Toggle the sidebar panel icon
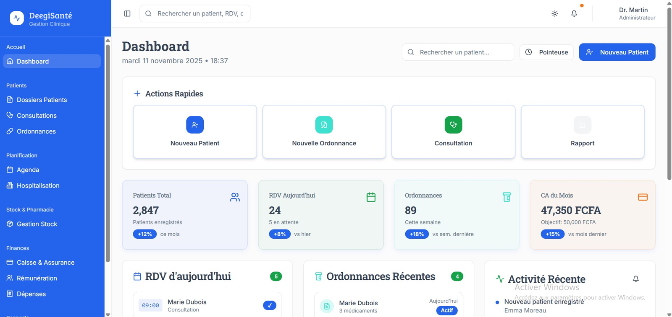This screenshot has height=317, width=672. [127, 13]
